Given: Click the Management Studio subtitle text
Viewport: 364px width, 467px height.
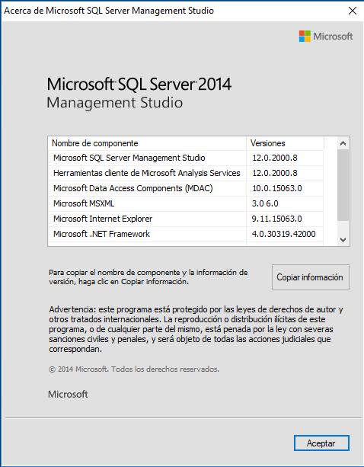Looking at the screenshot, I should (115, 103).
